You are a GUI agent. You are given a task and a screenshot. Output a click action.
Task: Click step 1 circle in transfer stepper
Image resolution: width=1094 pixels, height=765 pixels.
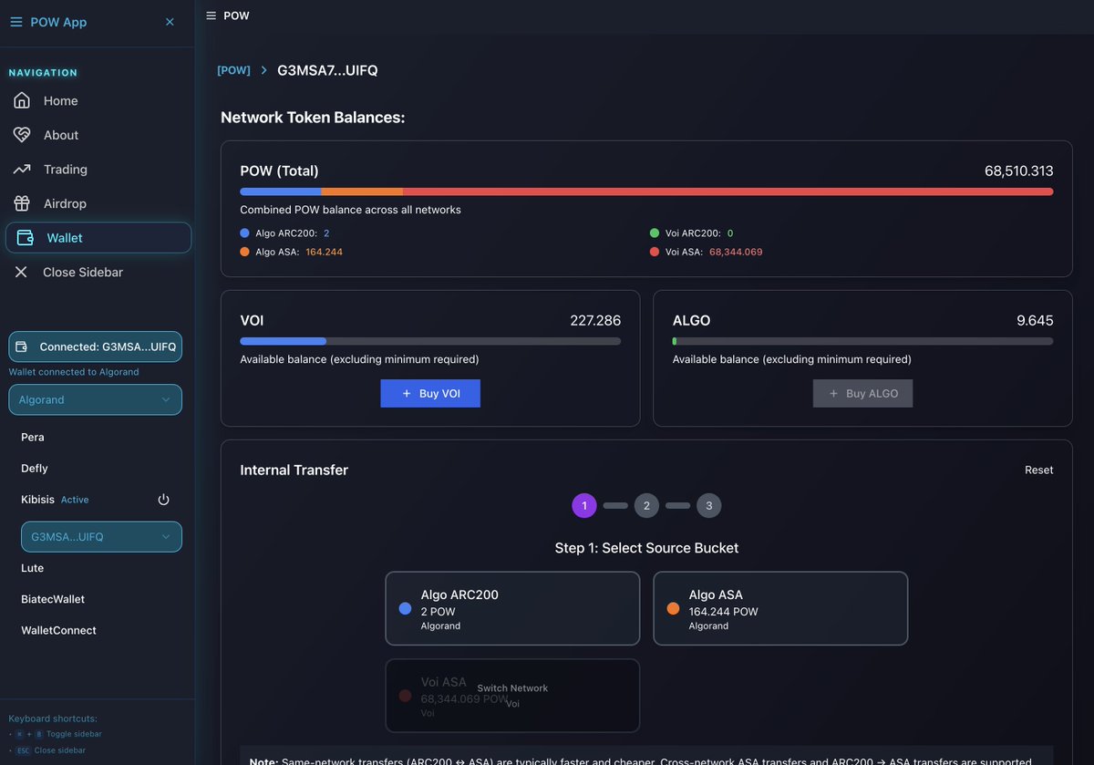tap(584, 505)
